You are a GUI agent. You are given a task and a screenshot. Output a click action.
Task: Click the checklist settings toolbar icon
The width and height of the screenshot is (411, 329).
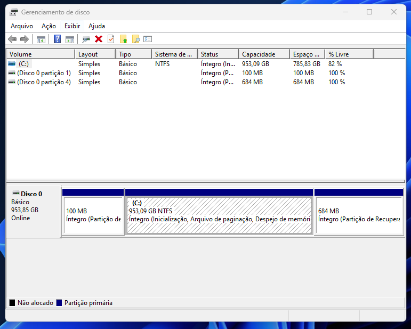148,39
